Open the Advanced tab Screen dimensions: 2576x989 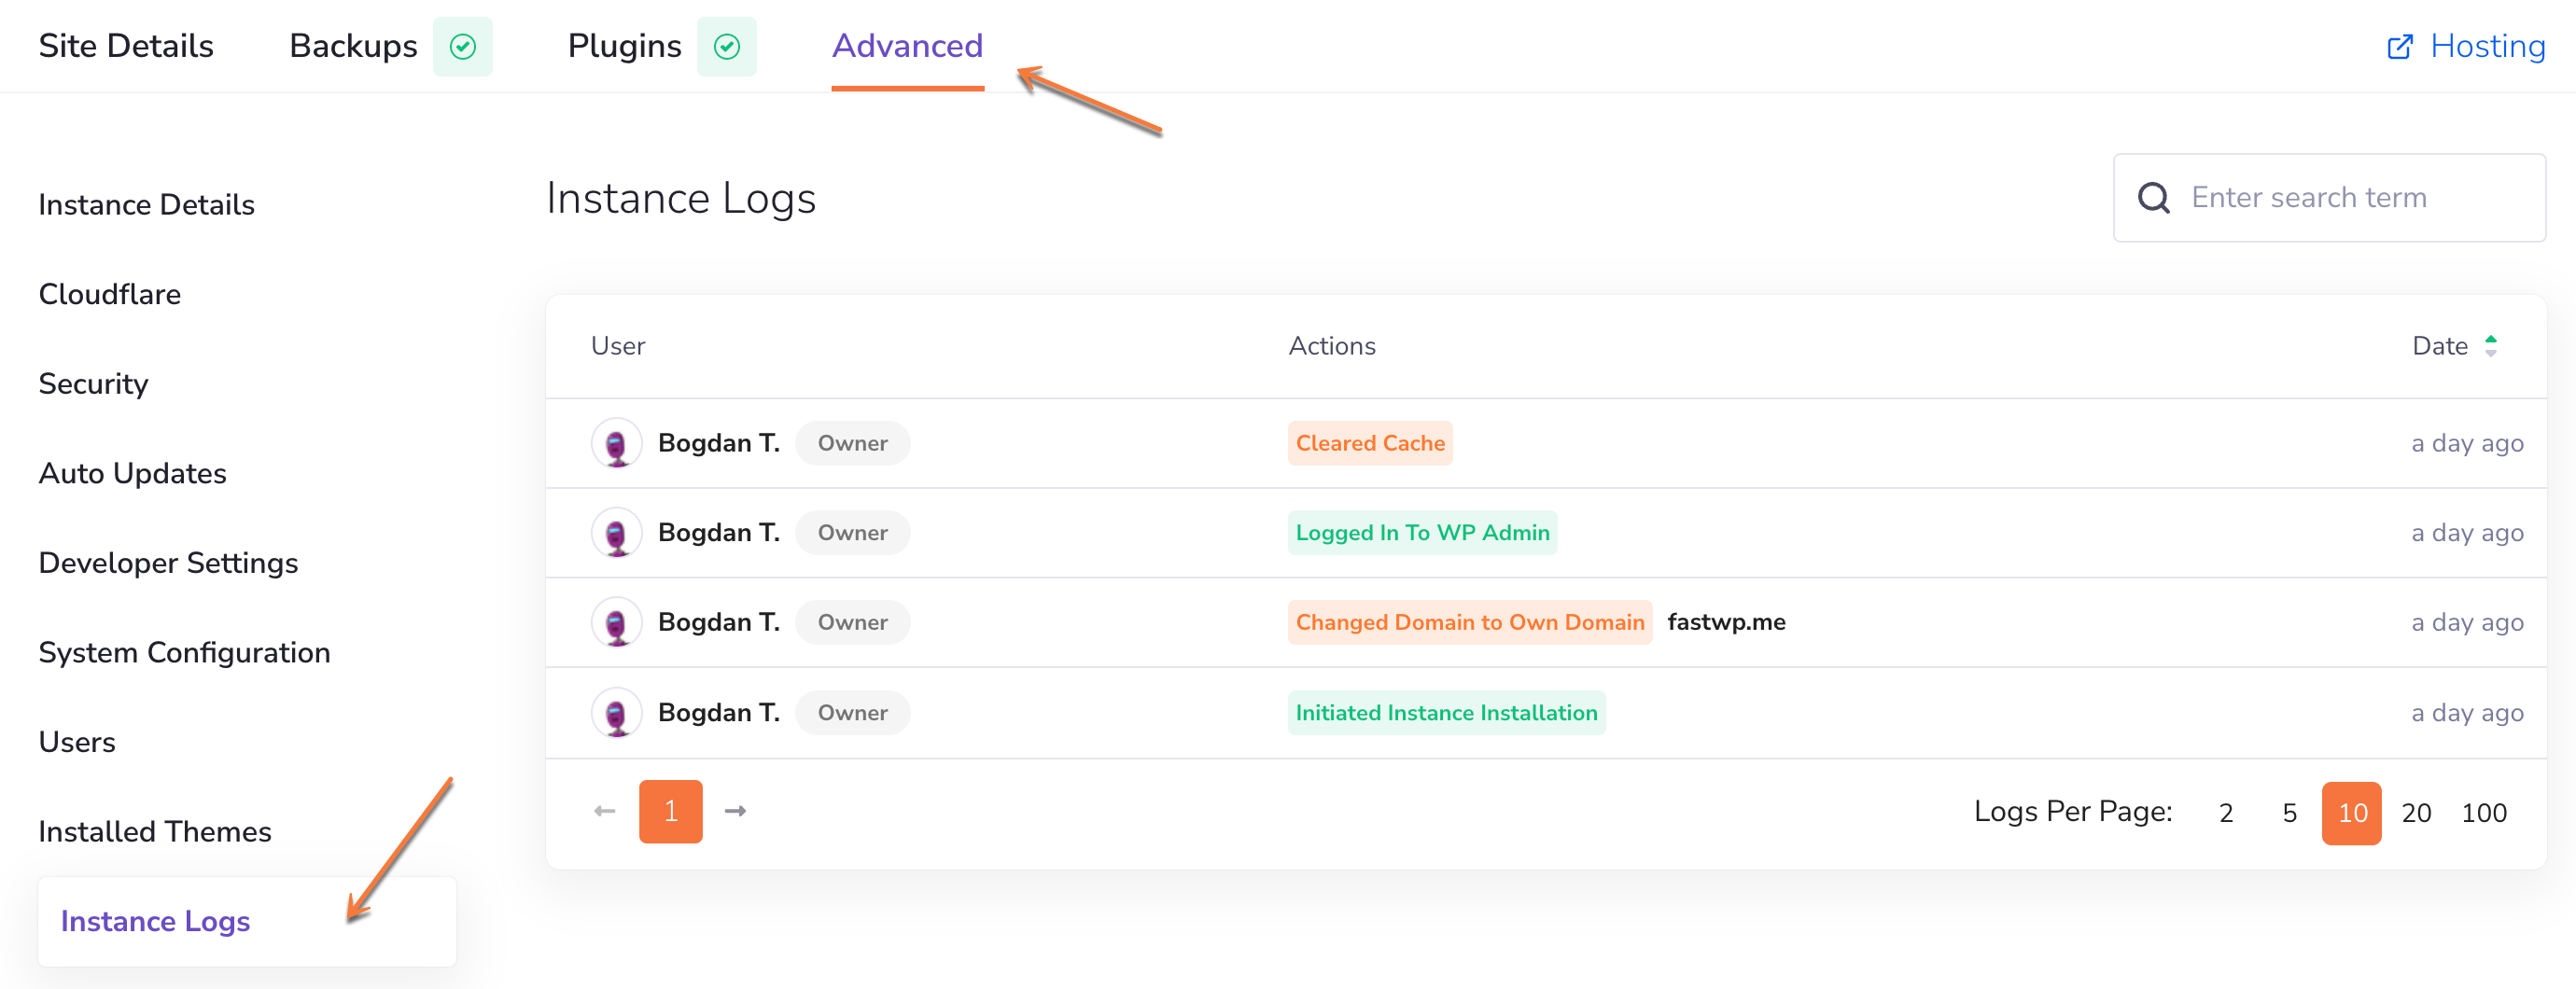[x=907, y=47]
